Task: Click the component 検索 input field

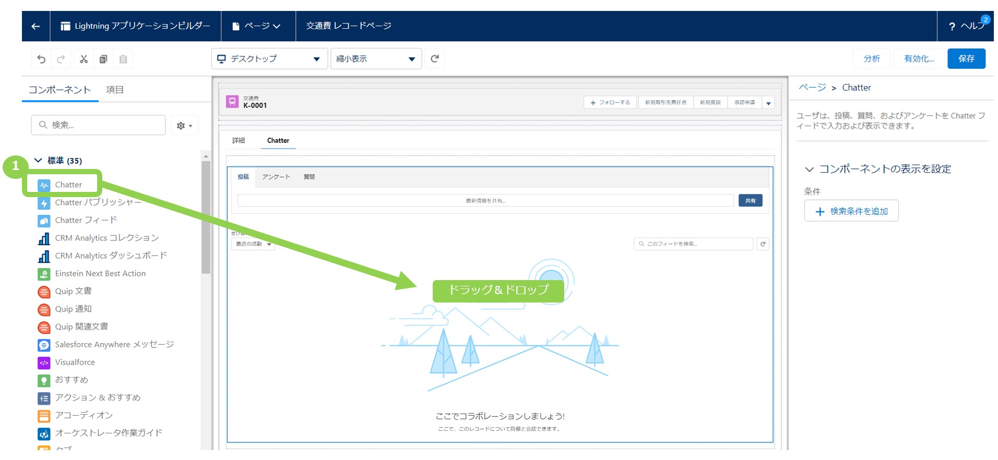Action: [99, 125]
